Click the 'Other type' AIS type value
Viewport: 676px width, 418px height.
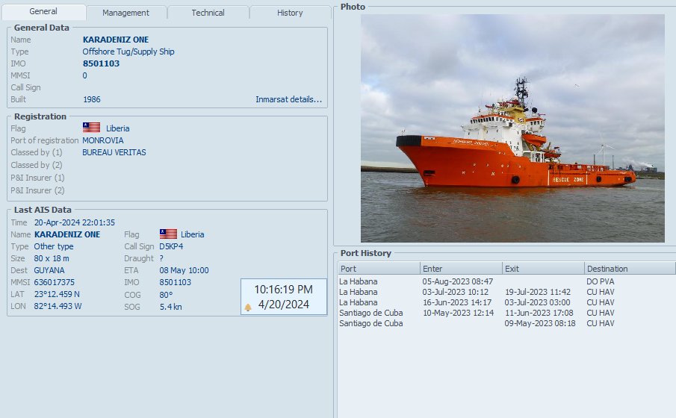[54, 246]
